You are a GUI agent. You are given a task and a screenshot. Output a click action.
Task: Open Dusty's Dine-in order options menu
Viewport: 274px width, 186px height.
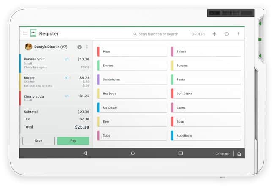tap(87, 47)
